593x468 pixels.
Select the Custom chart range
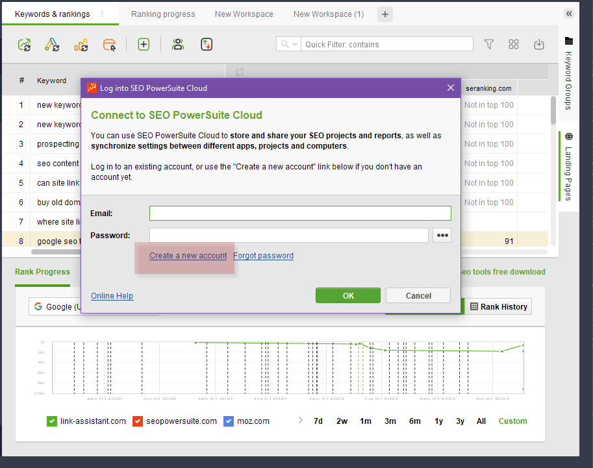pyautogui.click(x=512, y=421)
